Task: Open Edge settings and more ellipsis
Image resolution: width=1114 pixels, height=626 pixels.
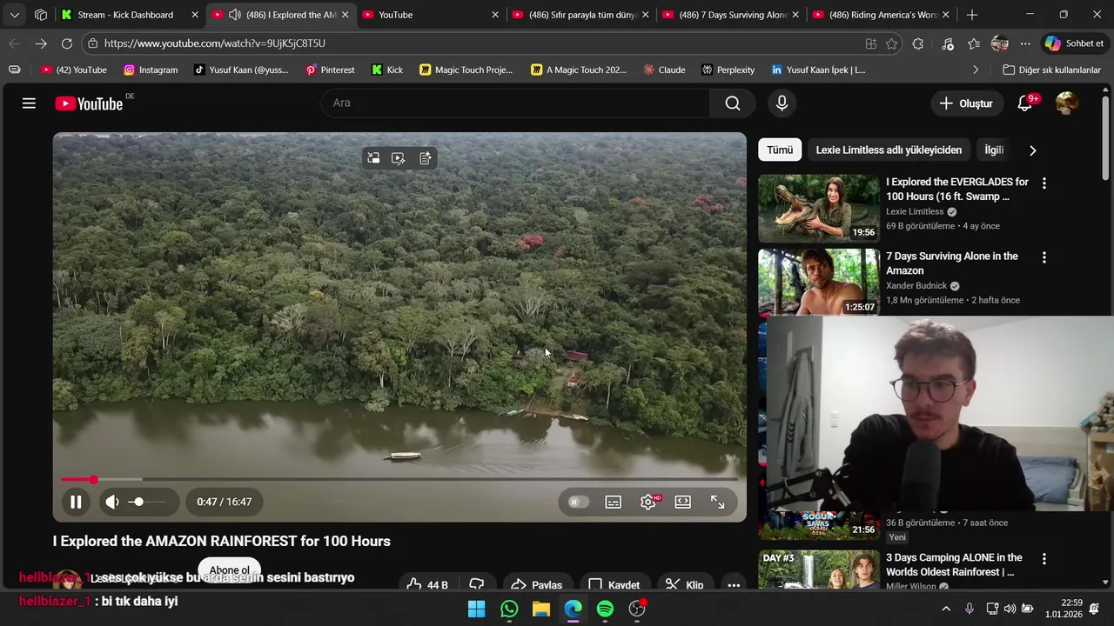Action: (x=1025, y=43)
